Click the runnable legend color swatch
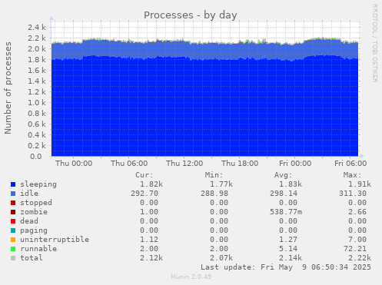This screenshot has width=382, height=285. pos(13,249)
